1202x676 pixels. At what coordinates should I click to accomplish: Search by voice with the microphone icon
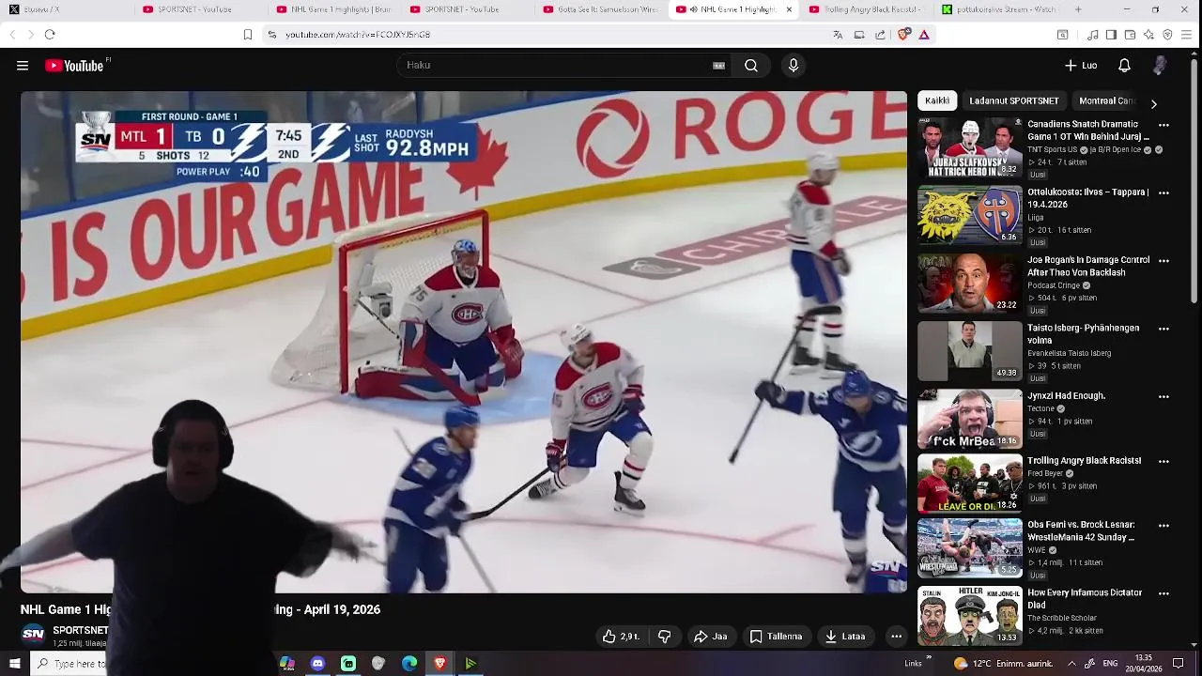(x=794, y=66)
